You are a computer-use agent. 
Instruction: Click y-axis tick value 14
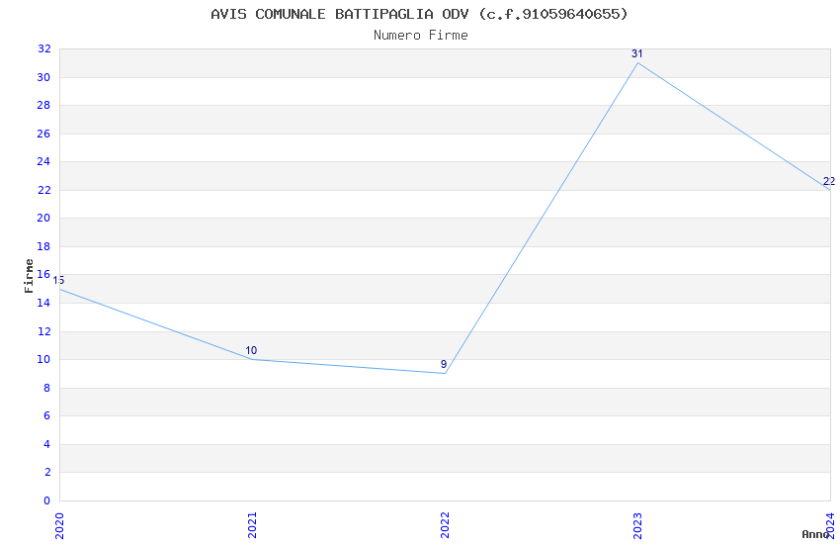tap(43, 303)
